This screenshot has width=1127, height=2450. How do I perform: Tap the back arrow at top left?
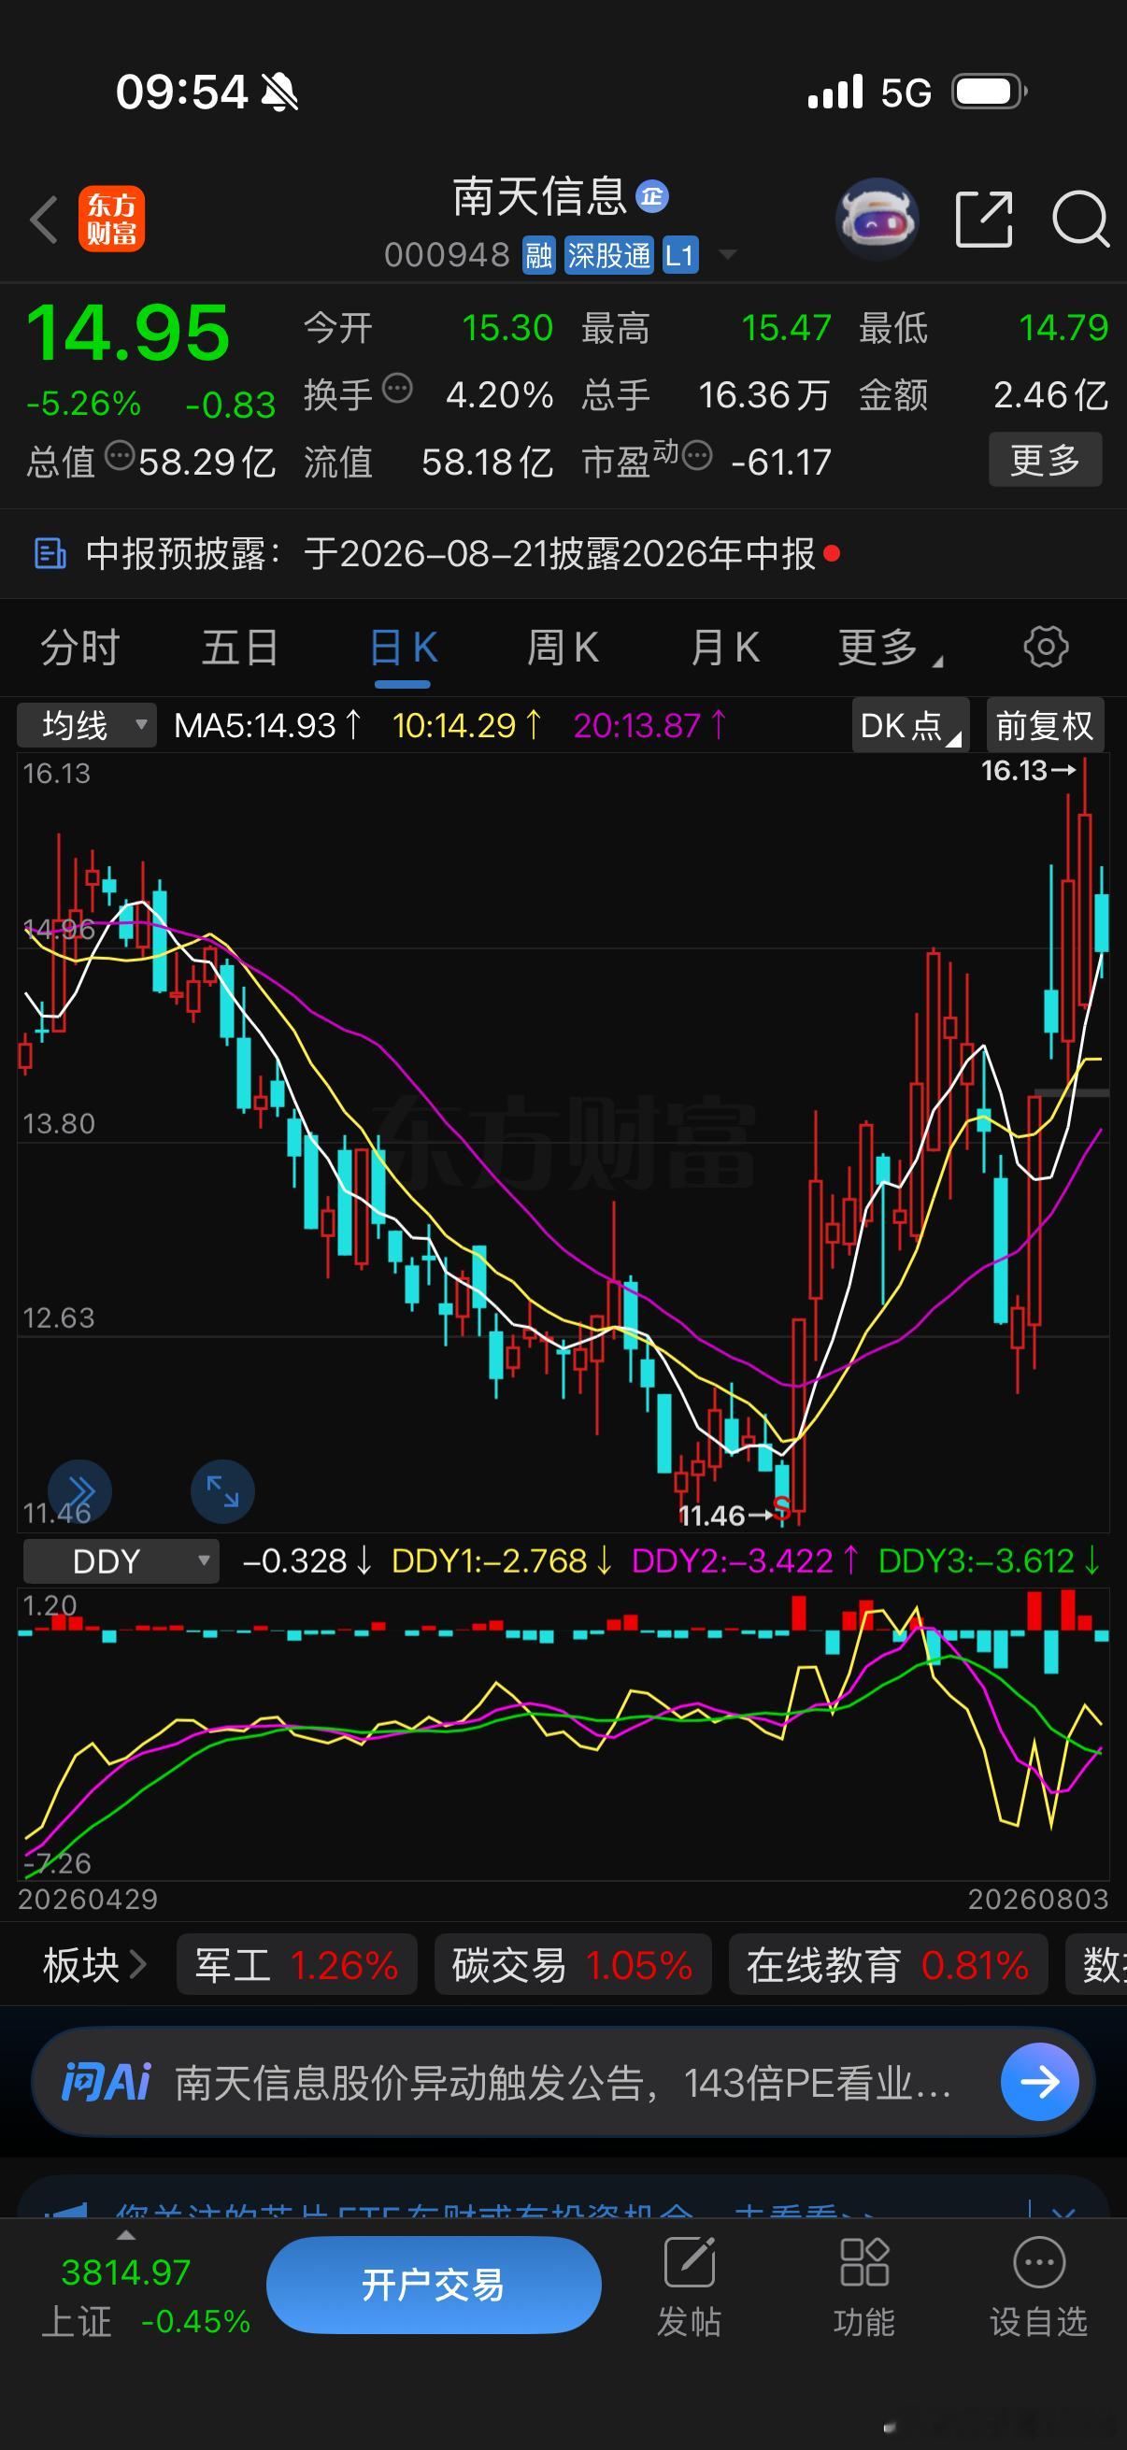coord(44,220)
